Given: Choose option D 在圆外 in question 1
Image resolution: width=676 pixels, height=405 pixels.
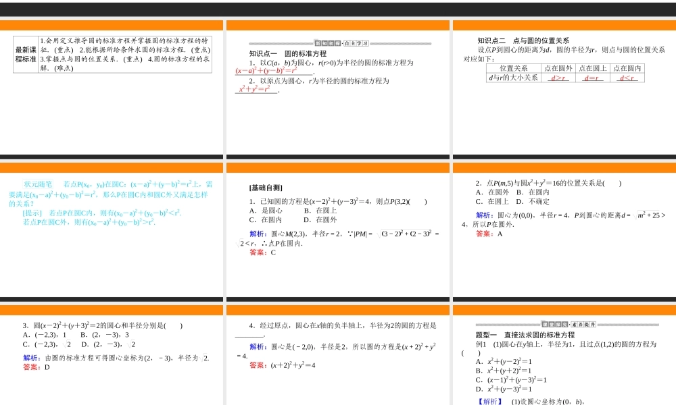Looking at the screenshot, I should click(x=320, y=219).
